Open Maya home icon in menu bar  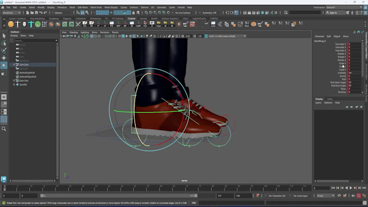point(3,8)
